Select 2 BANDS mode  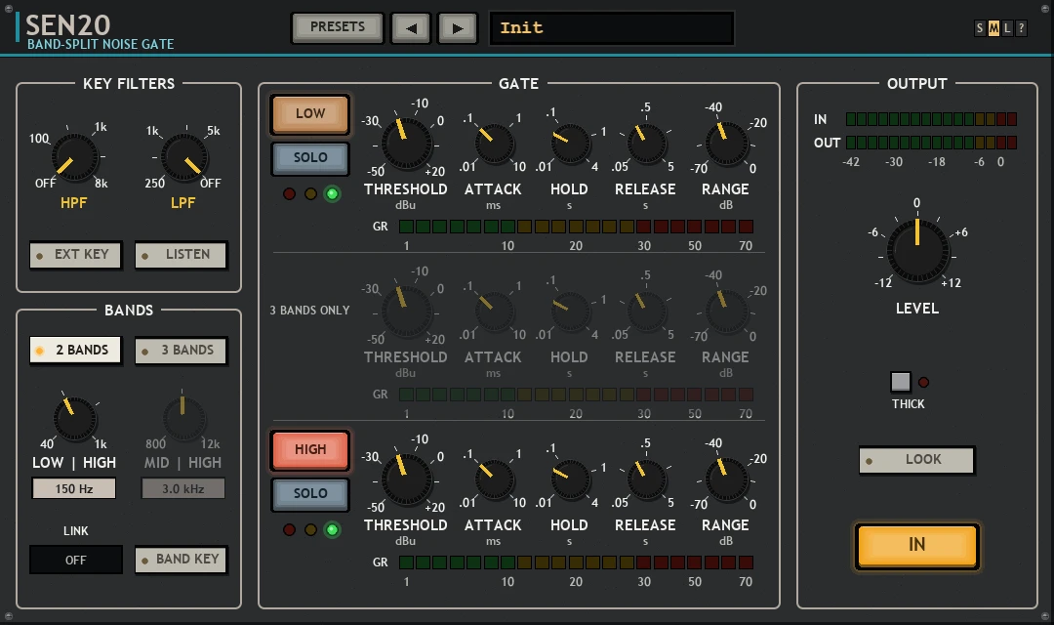[x=75, y=351]
